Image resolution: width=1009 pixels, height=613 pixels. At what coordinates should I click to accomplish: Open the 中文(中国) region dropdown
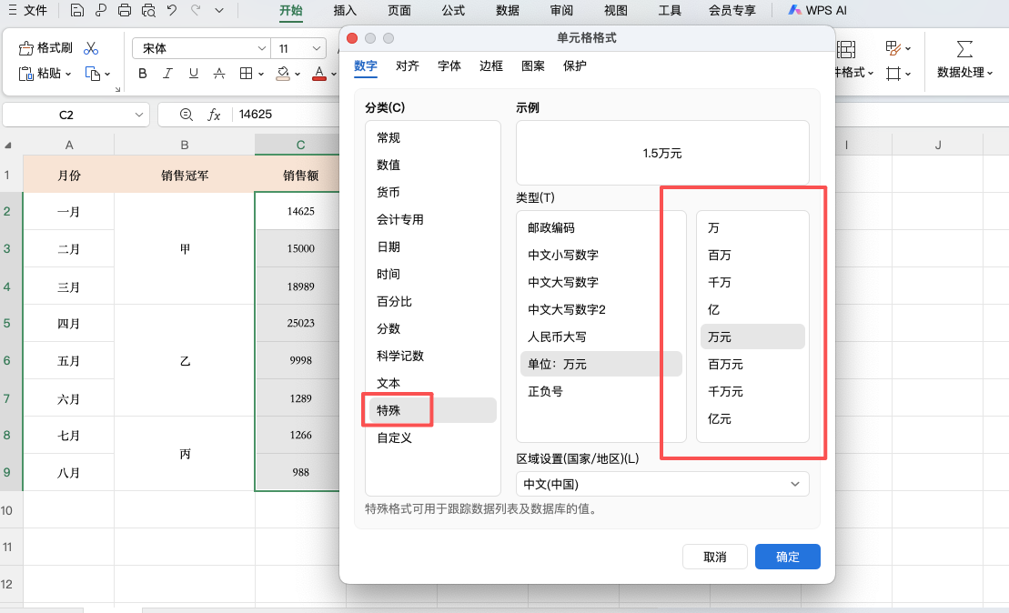pos(662,484)
